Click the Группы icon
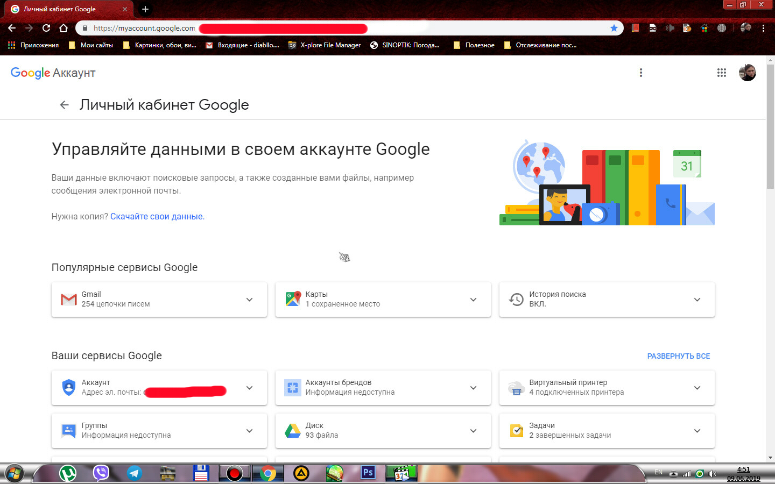 pyautogui.click(x=69, y=431)
